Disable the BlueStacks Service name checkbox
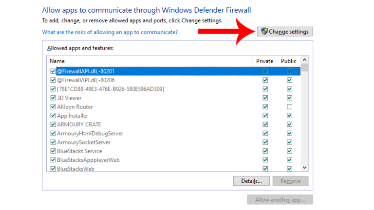The image size is (374, 210). (53, 151)
